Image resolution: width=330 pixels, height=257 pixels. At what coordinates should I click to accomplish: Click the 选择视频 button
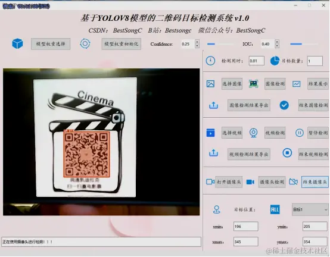click(232, 133)
